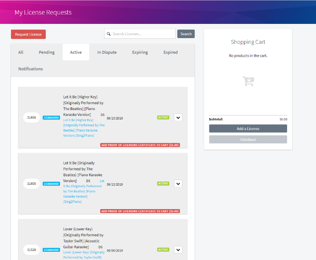Image resolution: width=316 pixels, height=260 pixels.
Task: Click the 09/13/2019 date on license 31606
Action: click(x=115, y=118)
